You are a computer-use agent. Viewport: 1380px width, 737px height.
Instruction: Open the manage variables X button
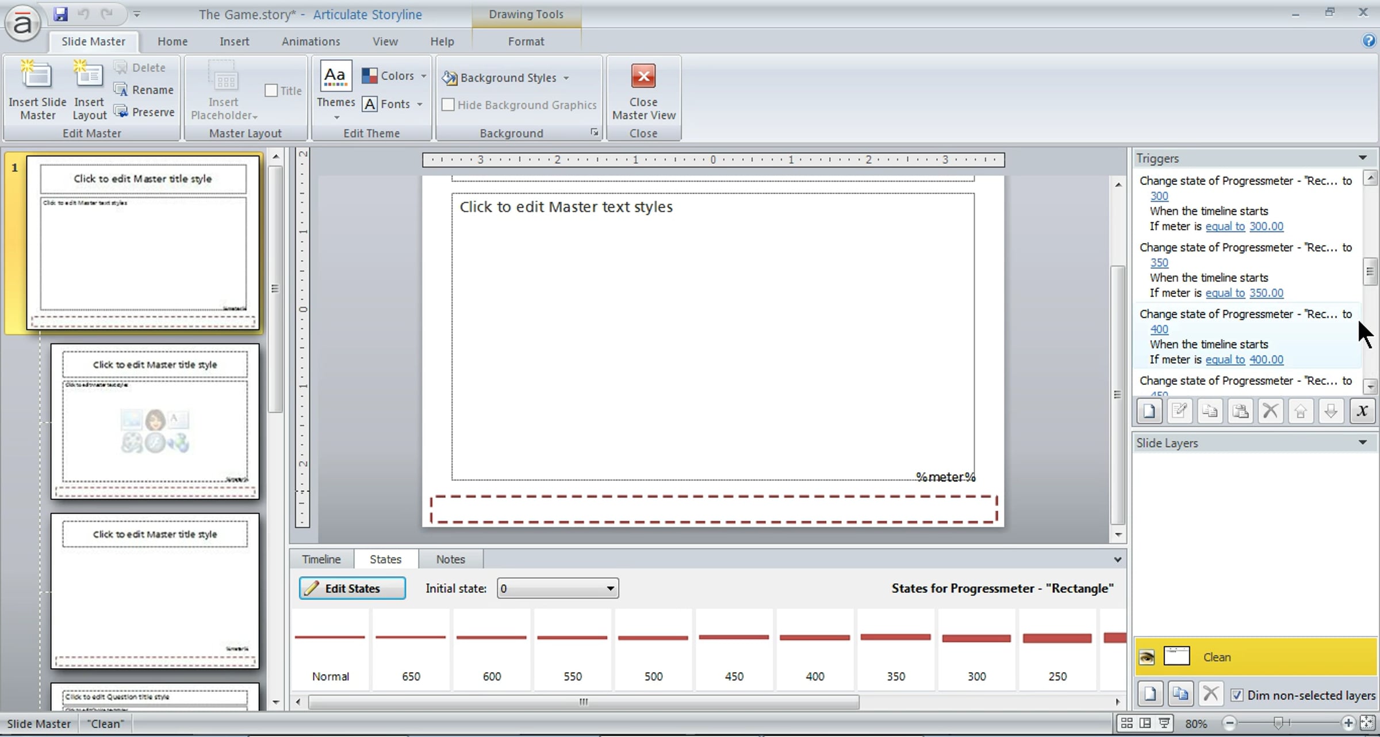coord(1362,411)
